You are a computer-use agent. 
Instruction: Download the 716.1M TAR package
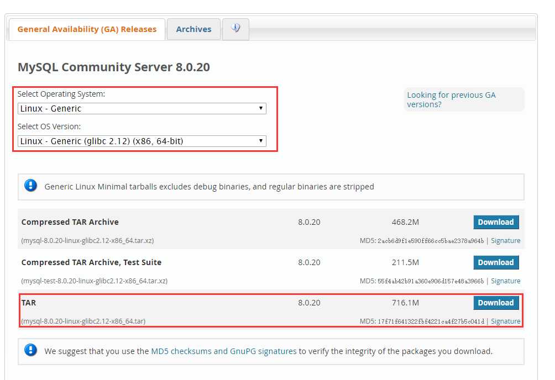tap(496, 303)
